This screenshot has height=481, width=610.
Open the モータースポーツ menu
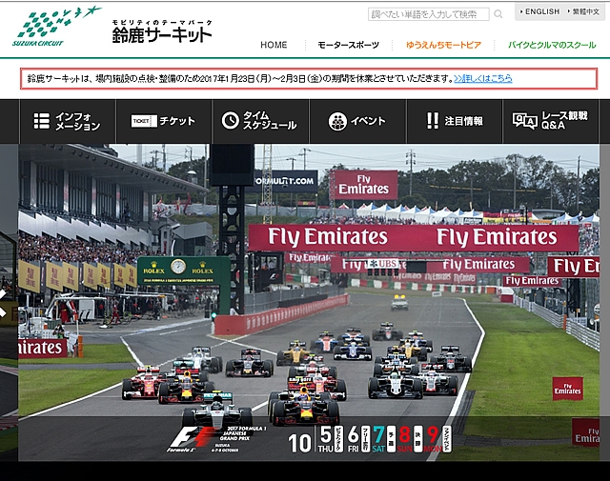(x=348, y=45)
